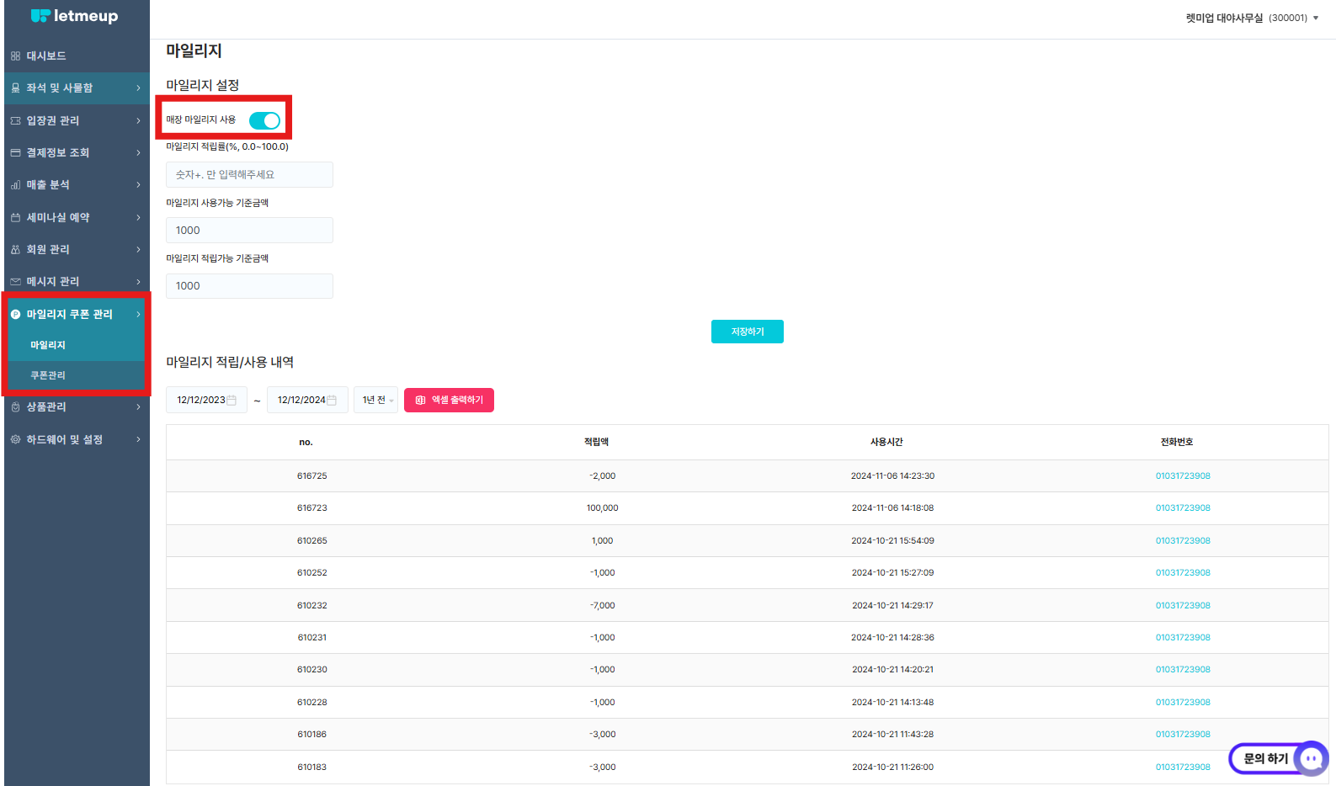Image resolution: width=1336 pixels, height=786 pixels.
Task: Expand 세미나실 예약 menu chevron
Action: click(x=138, y=218)
